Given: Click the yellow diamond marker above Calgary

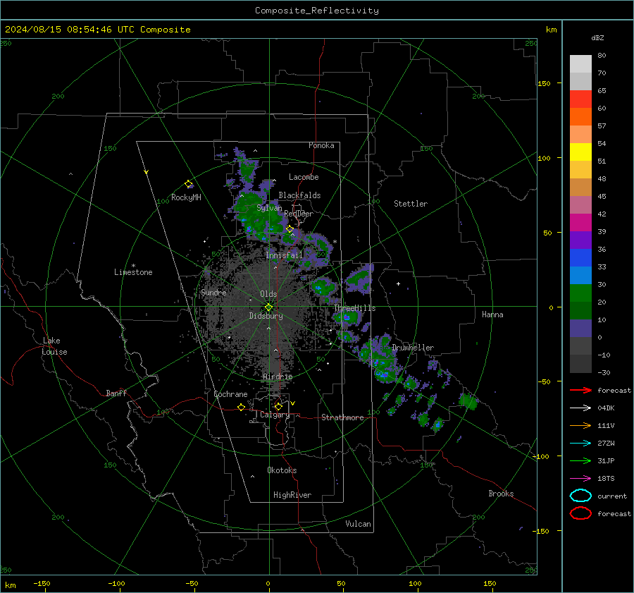Looking at the screenshot, I should (278, 406).
